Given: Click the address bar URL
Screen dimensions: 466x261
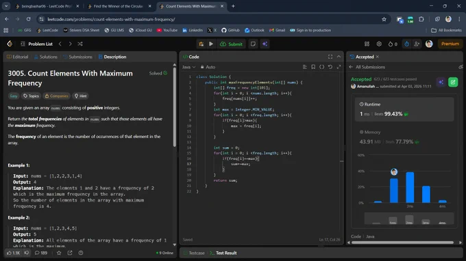Looking at the screenshot, I should [x=111, y=19].
